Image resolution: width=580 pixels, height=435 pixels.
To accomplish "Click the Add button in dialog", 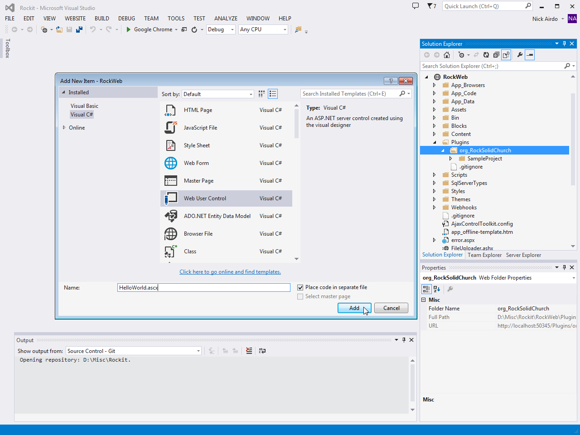I will click(354, 308).
